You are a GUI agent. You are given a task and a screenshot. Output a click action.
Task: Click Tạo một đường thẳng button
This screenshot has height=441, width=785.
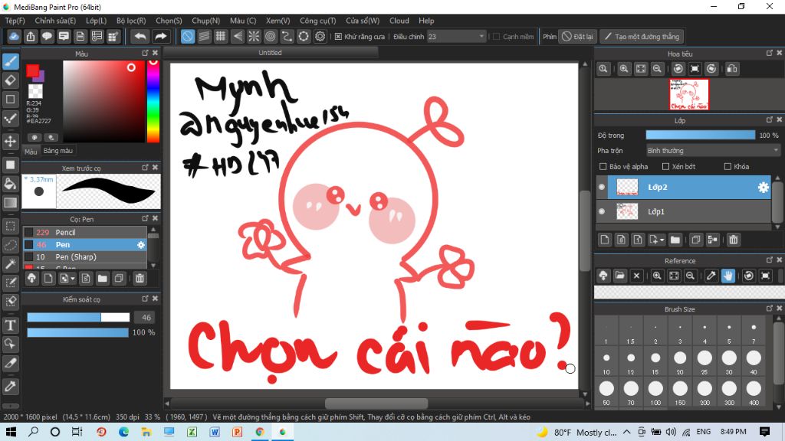coord(642,37)
